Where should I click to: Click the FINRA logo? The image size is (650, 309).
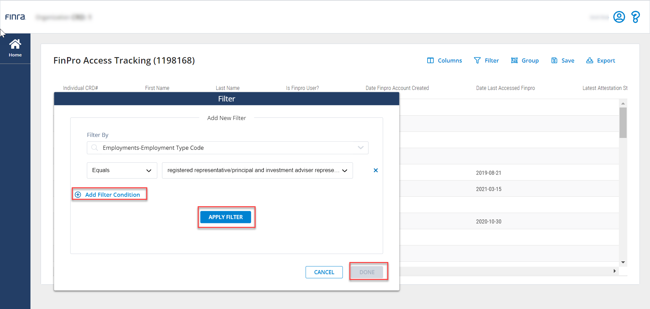coord(15,17)
